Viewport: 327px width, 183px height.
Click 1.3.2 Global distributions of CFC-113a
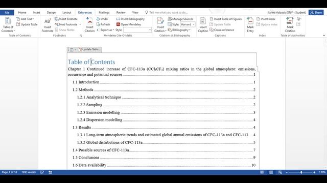tap(166, 142)
